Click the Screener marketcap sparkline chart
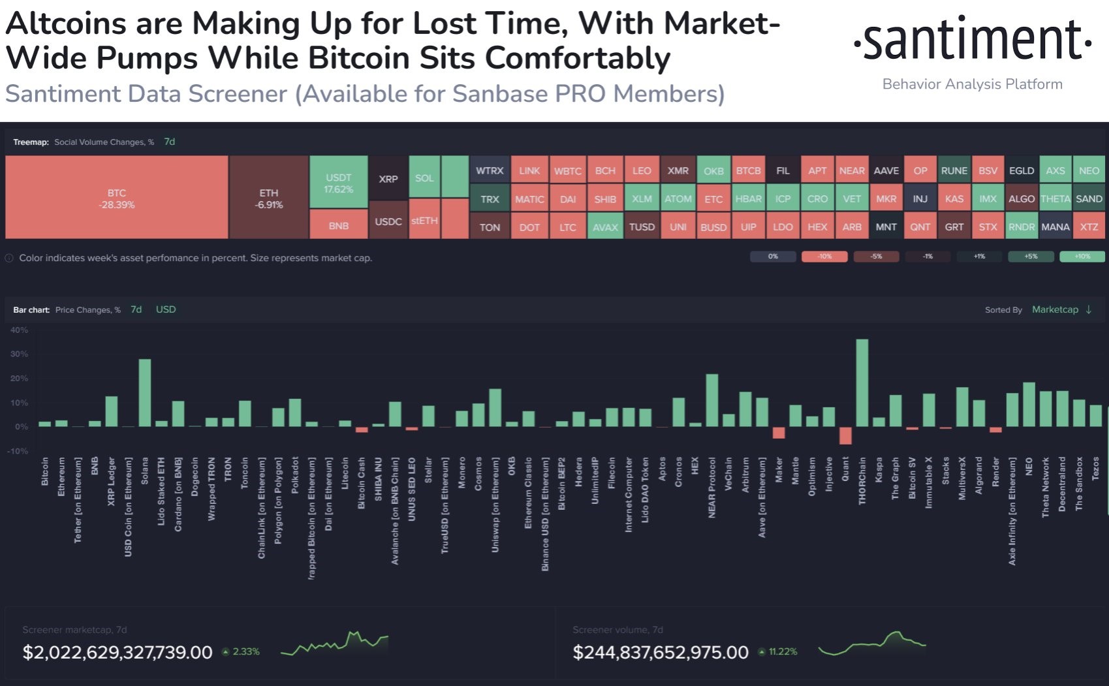Screen dimensions: 1109x686 [334, 643]
